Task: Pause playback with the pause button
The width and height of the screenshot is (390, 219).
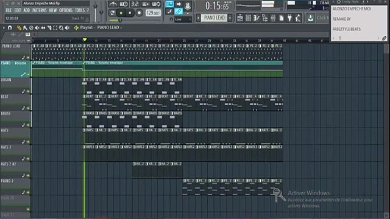Action: [x=121, y=13]
